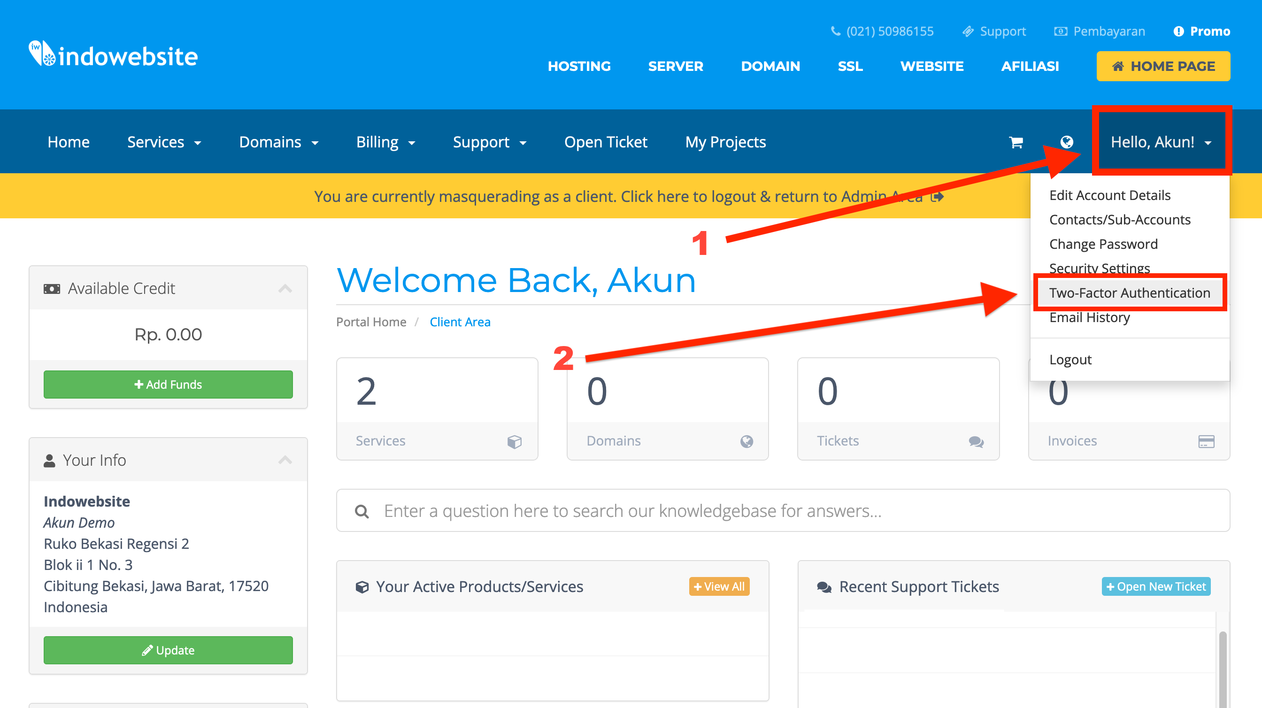
Task: Open the shopping cart icon
Action: 1016,142
